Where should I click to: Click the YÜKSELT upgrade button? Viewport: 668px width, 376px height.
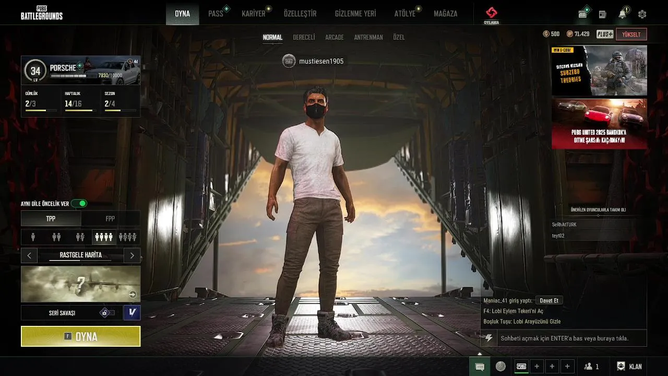click(x=631, y=34)
